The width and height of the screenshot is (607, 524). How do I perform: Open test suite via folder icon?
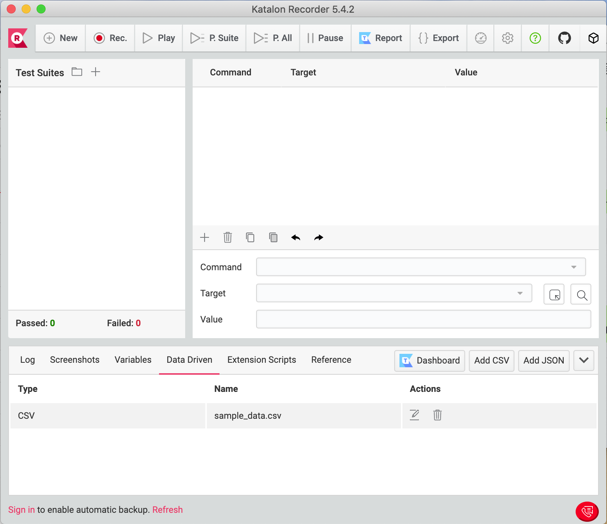click(77, 72)
